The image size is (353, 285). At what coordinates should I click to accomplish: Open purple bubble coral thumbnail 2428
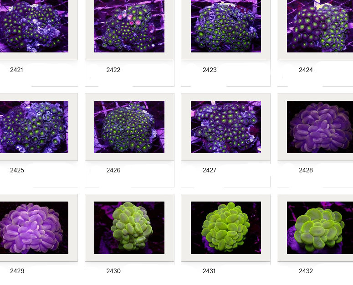(320, 127)
